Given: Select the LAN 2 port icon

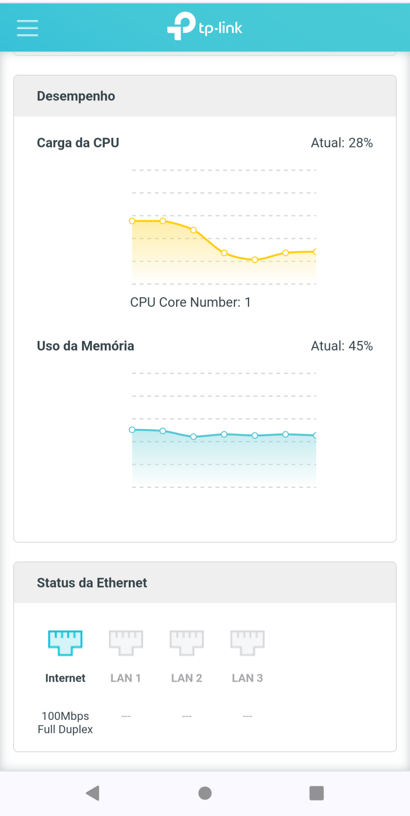Looking at the screenshot, I should click(187, 643).
